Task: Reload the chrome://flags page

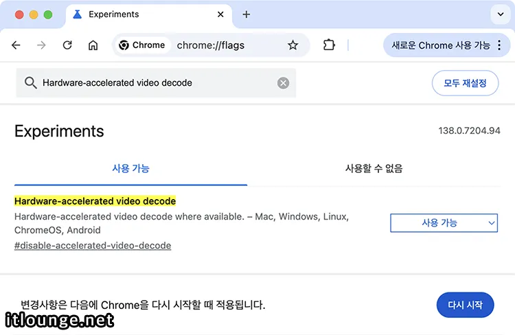Action: tap(67, 45)
